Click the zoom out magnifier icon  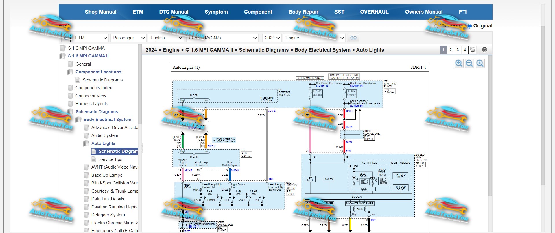tap(469, 64)
